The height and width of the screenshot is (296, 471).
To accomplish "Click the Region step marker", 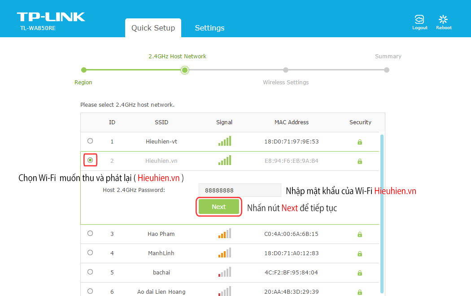I will [83, 70].
